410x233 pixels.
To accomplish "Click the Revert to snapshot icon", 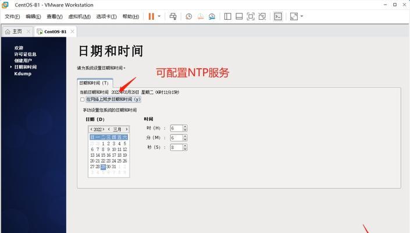I will 200,16.
